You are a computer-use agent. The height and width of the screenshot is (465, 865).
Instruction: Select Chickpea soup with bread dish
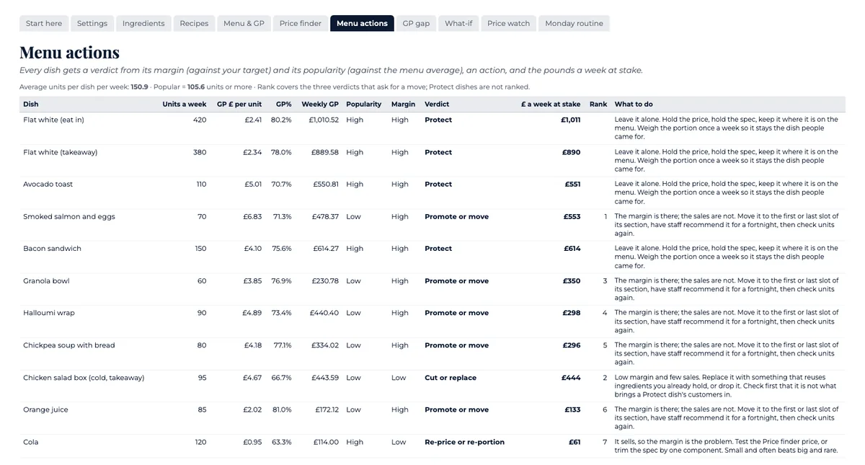69,345
